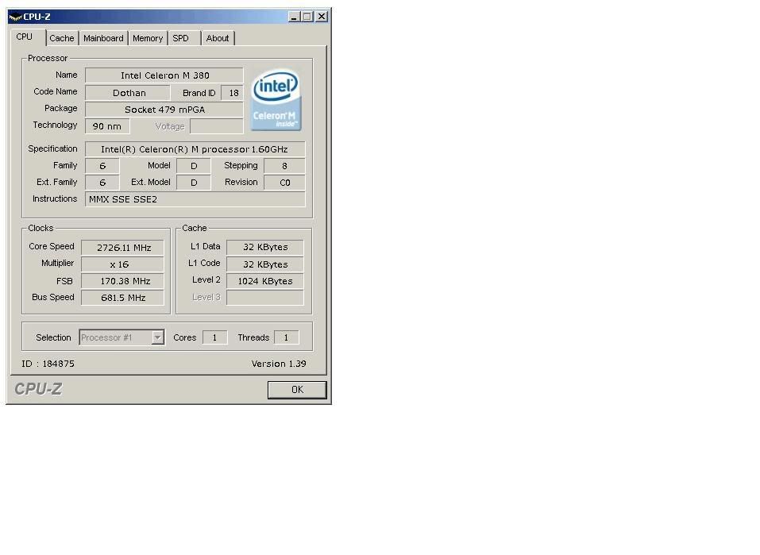This screenshot has height=555, width=760.
Task: Click the L1 Code 32 KBytes value
Action: coord(265,264)
